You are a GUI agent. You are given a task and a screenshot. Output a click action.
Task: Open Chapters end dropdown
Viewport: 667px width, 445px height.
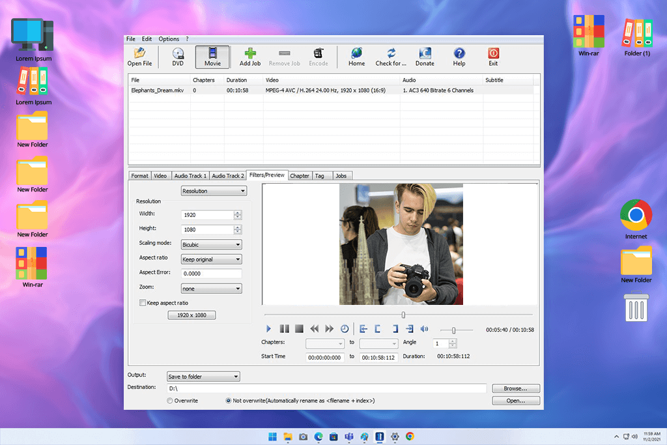(x=378, y=343)
